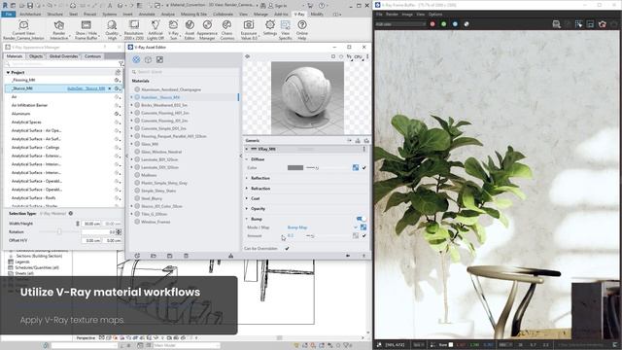Switch to Global Overrides tab
This screenshot has width=622, height=350.
click(63, 56)
